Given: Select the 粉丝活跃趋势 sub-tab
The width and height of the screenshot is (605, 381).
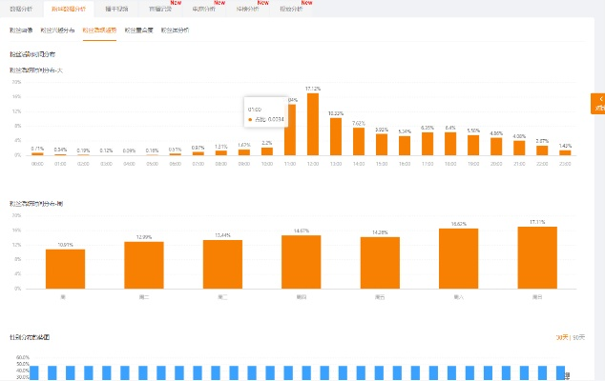Looking at the screenshot, I should click(x=99, y=30).
